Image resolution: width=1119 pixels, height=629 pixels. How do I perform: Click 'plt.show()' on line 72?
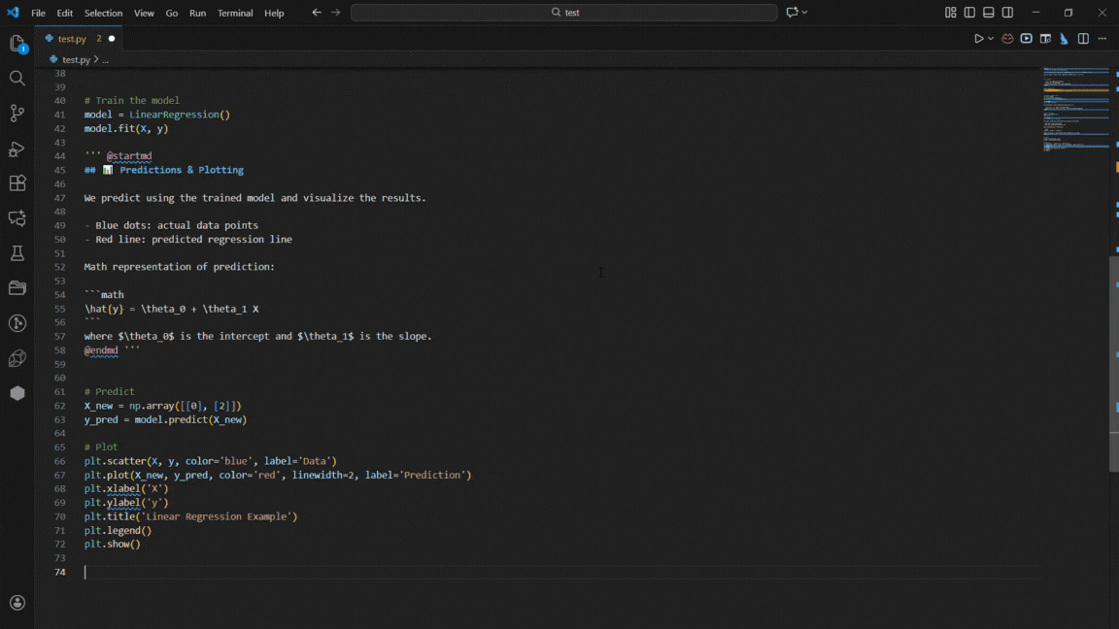coord(112,545)
